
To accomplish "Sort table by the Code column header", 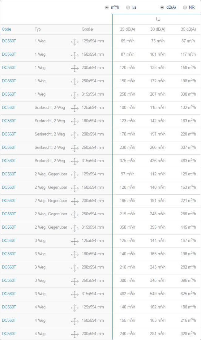I will 6,29.
